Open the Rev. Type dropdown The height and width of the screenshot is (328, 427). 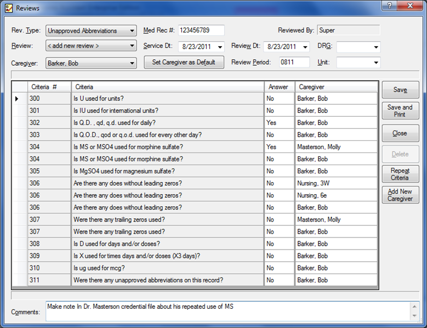coord(132,31)
